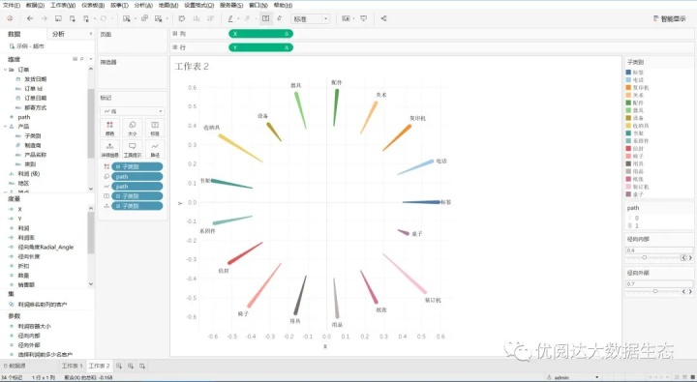Click the 复印机 orange swatch in legend
This screenshot has width=697, height=382.
(x=628, y=87)
